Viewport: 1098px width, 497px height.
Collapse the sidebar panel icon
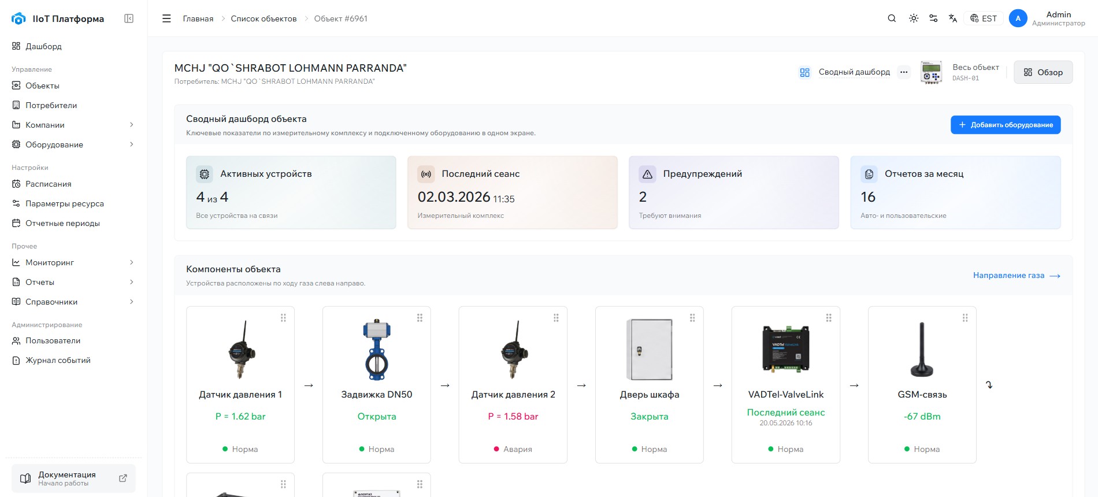point(129,18)
